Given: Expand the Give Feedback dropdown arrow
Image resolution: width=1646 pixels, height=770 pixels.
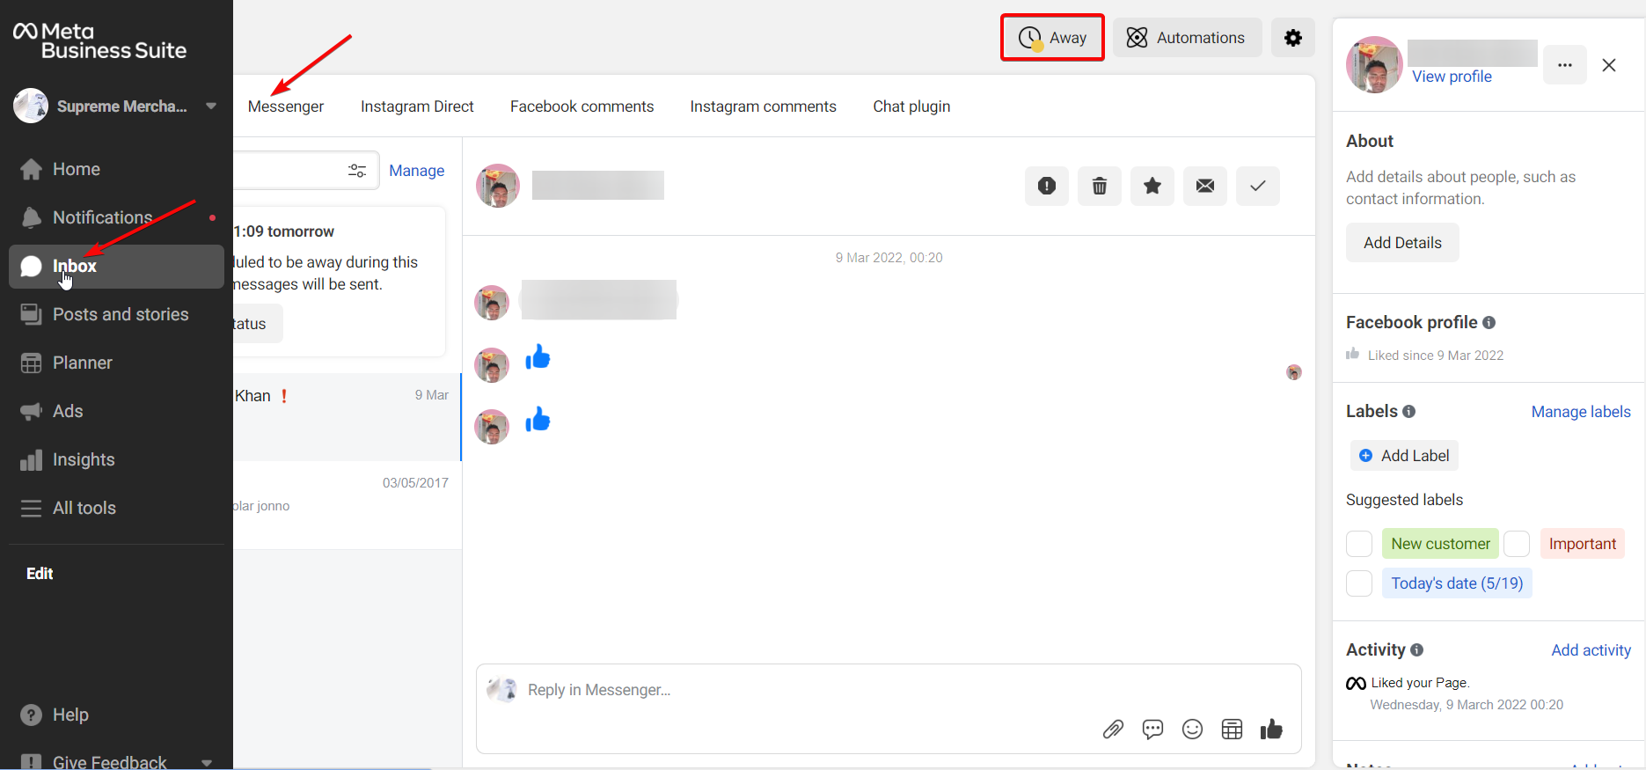Looking at the screenshot, I should point(207,763).
